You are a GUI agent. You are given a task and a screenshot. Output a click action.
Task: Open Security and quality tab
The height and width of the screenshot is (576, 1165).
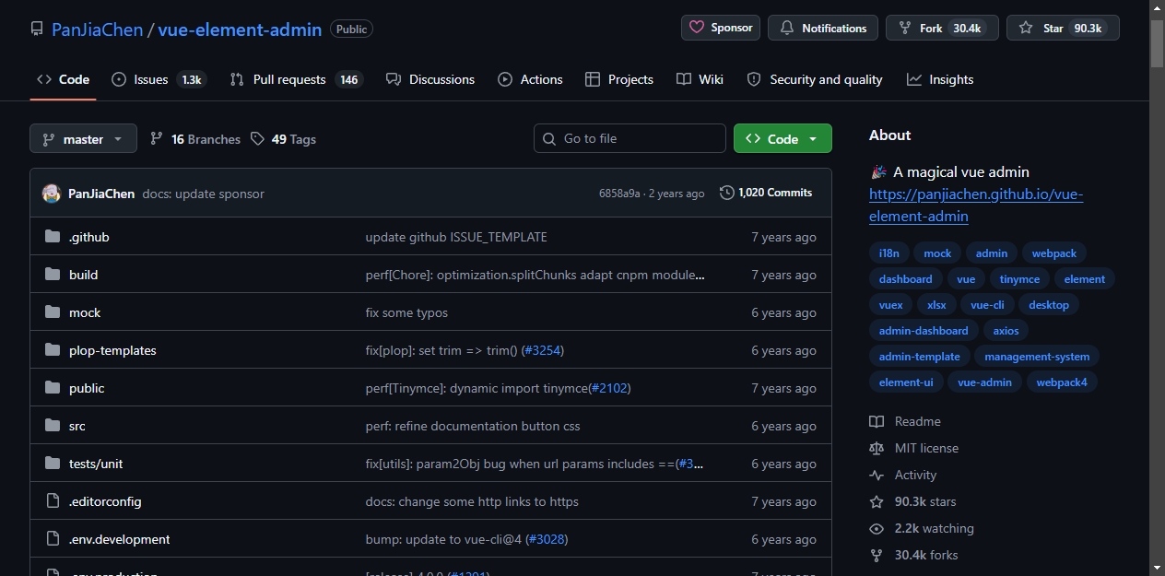tap(815, 79)
